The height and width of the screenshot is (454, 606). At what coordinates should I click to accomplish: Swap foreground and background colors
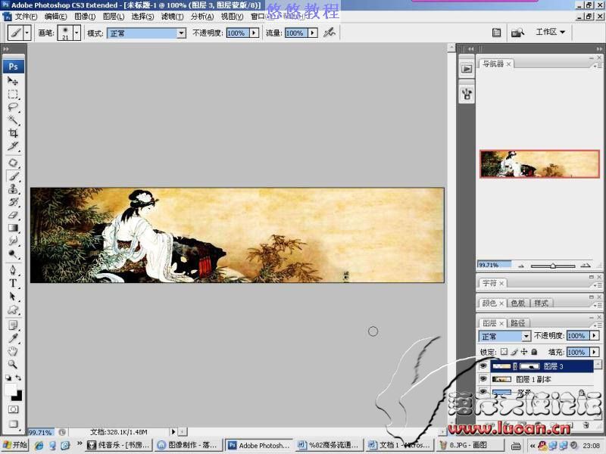[x=18, y=378]
